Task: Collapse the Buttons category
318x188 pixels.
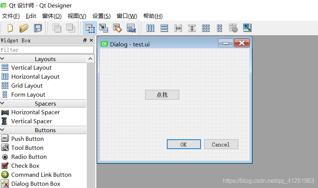Action: 3,130
